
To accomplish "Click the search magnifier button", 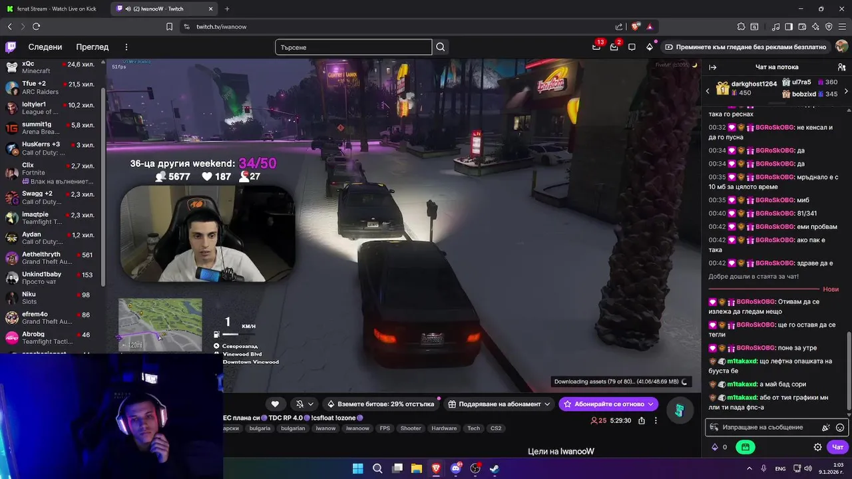I will point(440,47).
